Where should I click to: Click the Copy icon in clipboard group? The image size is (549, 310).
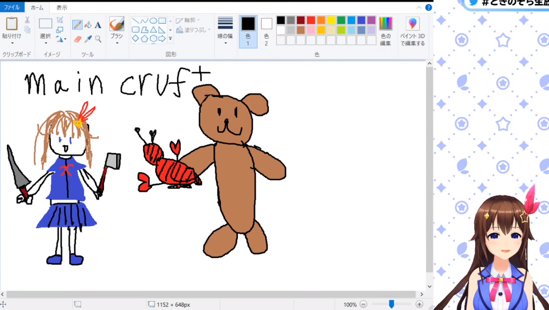27,29
